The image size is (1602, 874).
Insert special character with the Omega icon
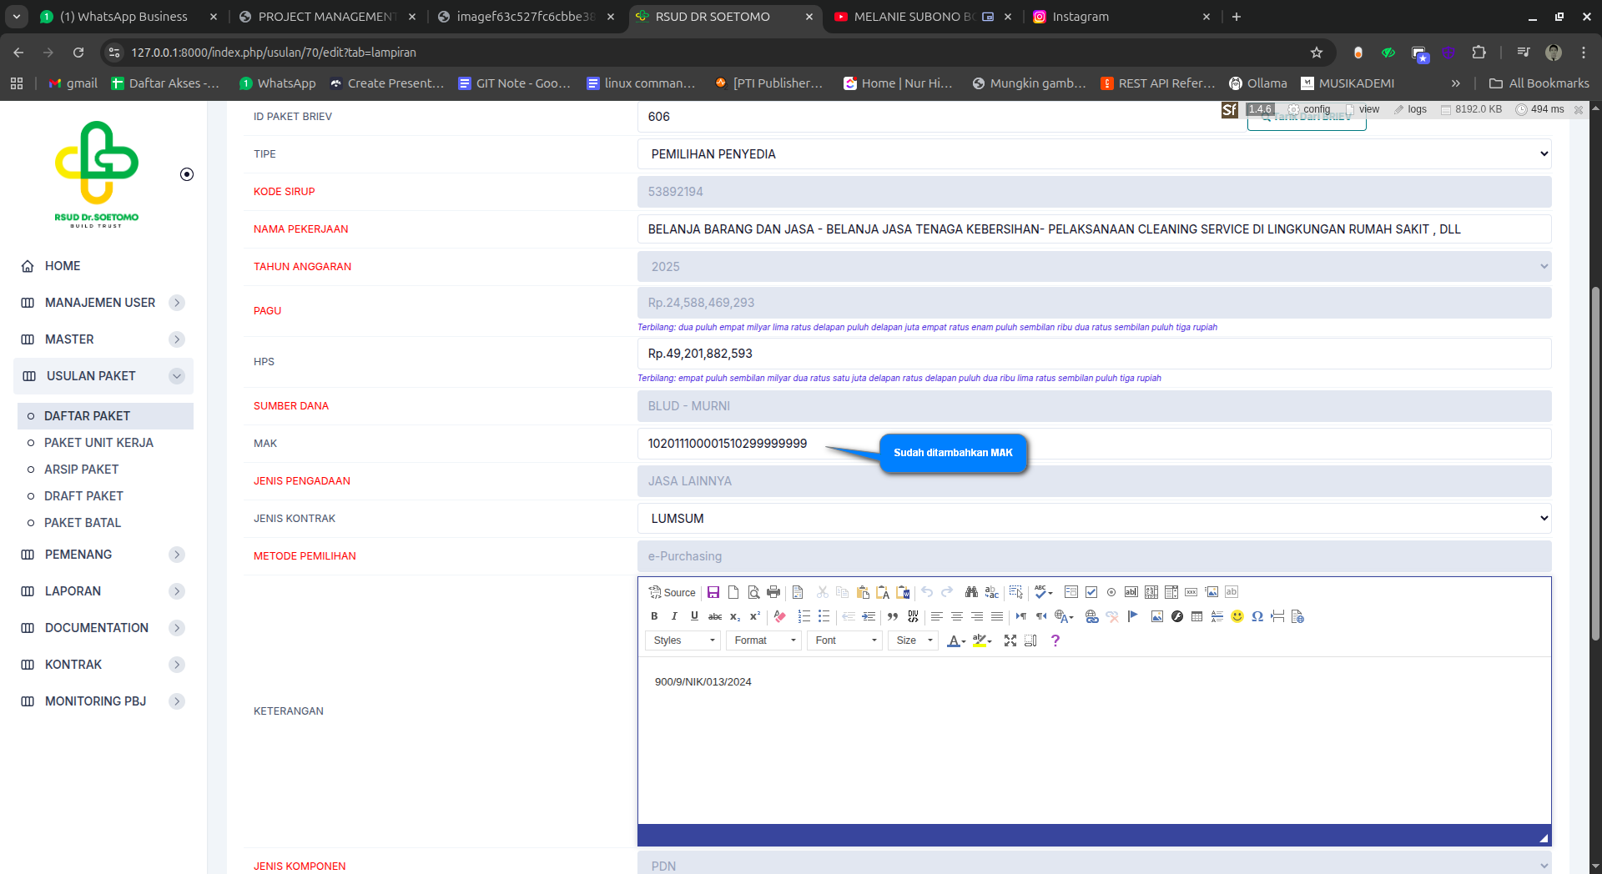click(1257, 616)
